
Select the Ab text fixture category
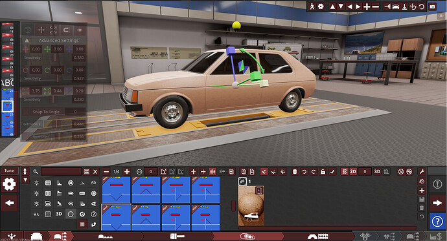click(93, 183)
